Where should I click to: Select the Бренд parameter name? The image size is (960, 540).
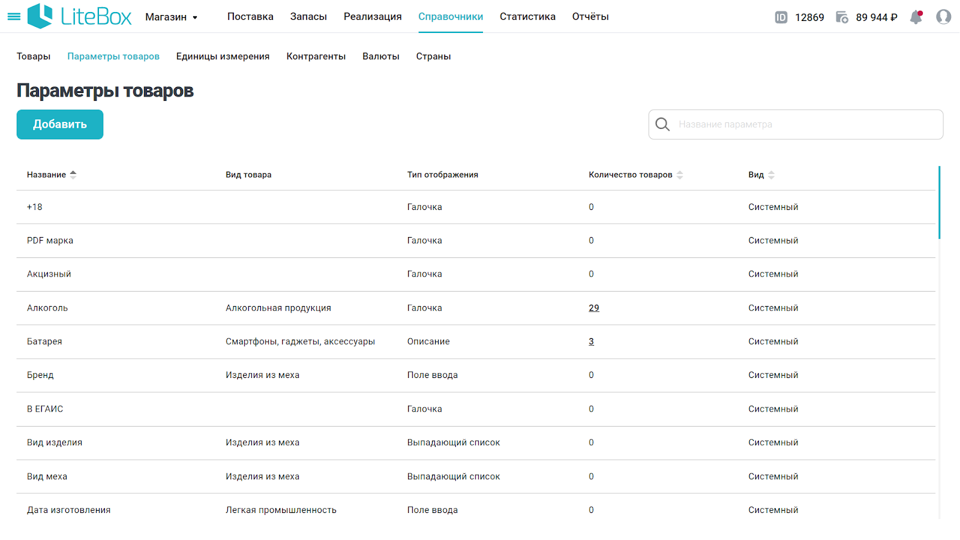pos(40,375)
